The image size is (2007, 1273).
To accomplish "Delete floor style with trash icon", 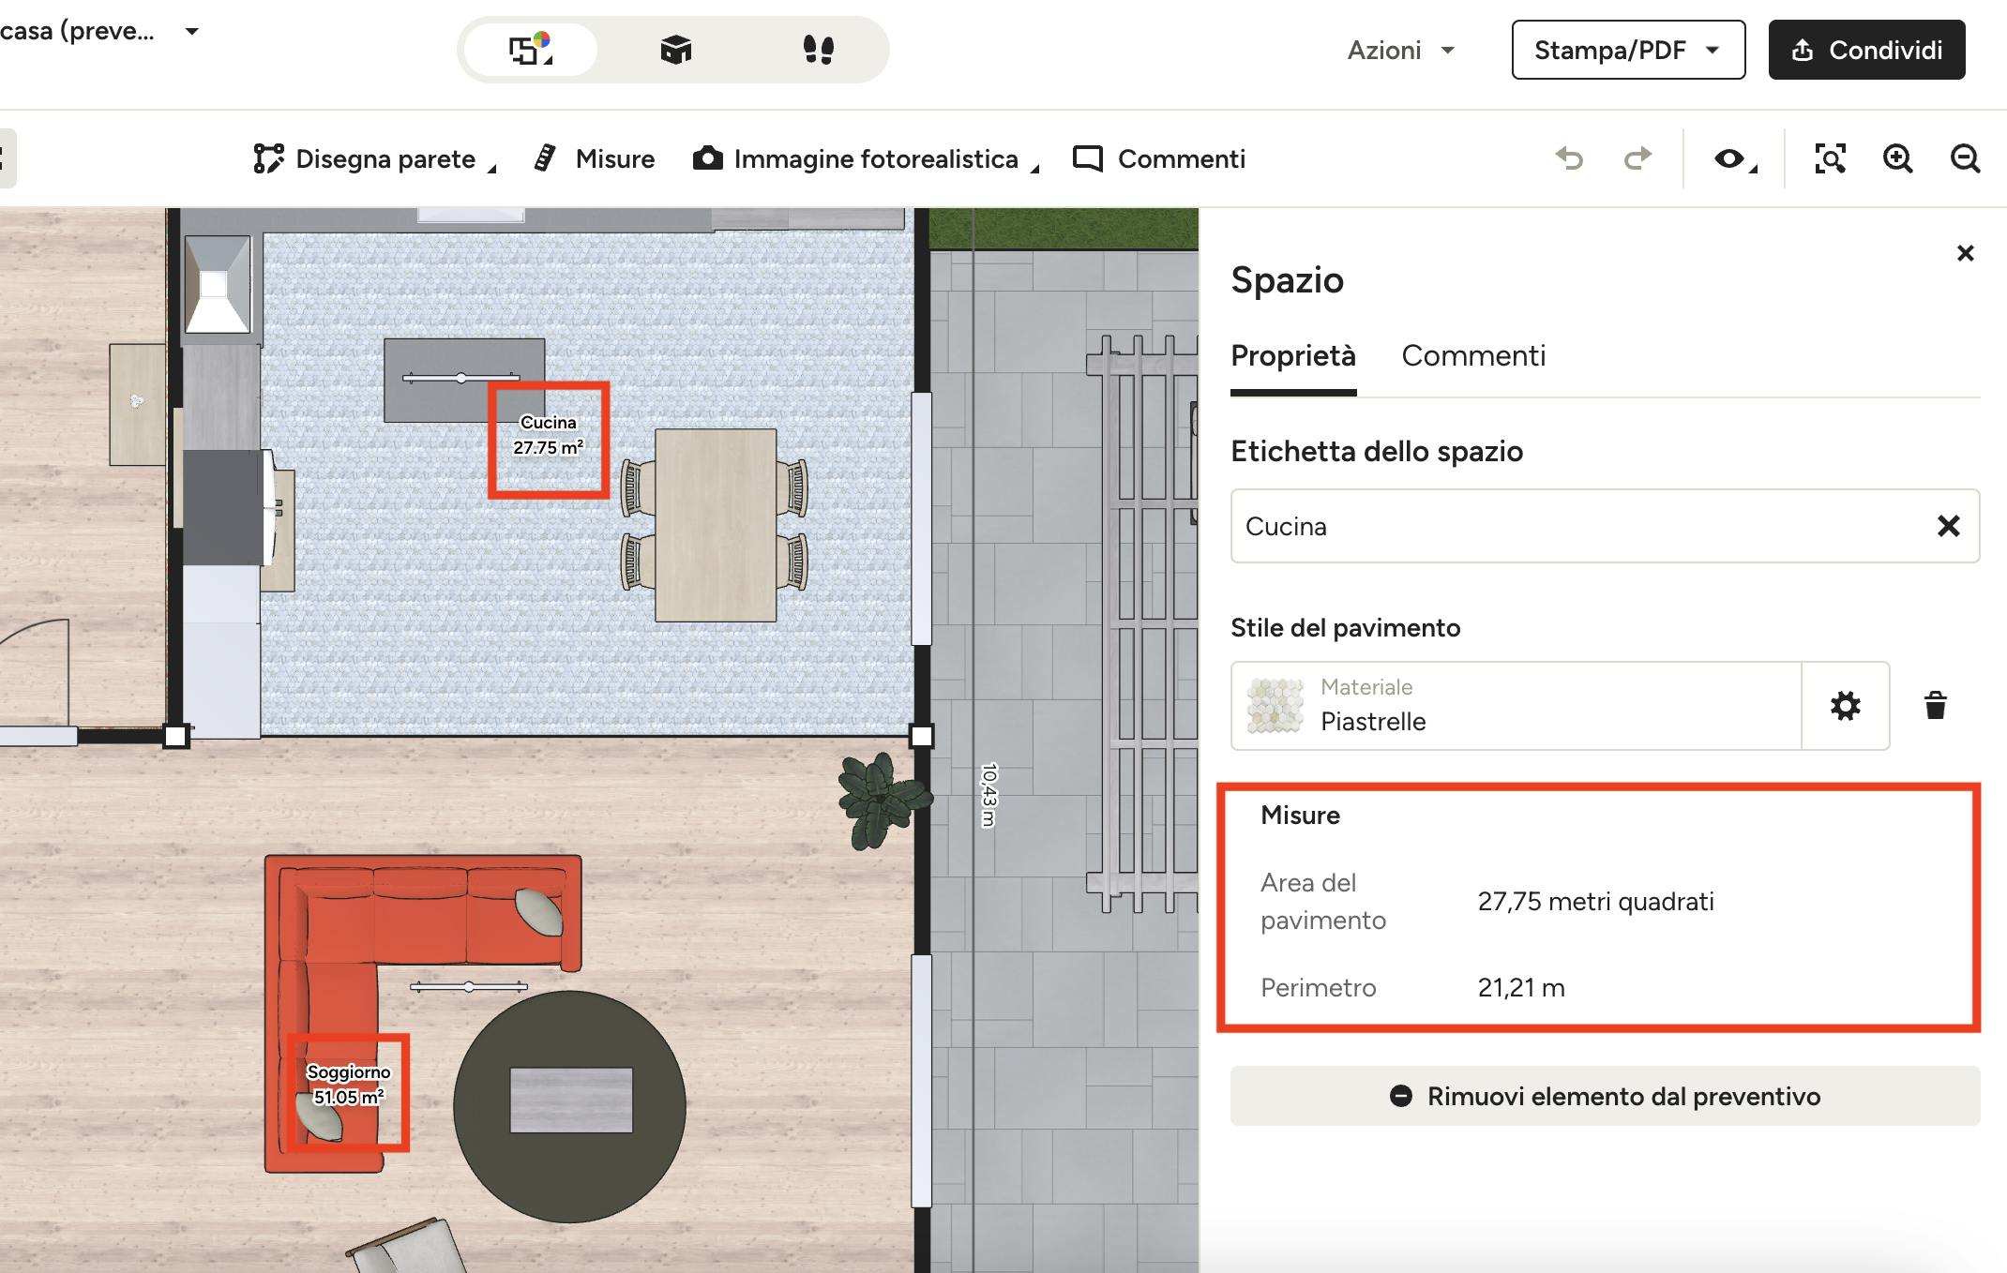I will pos(1935,706).
